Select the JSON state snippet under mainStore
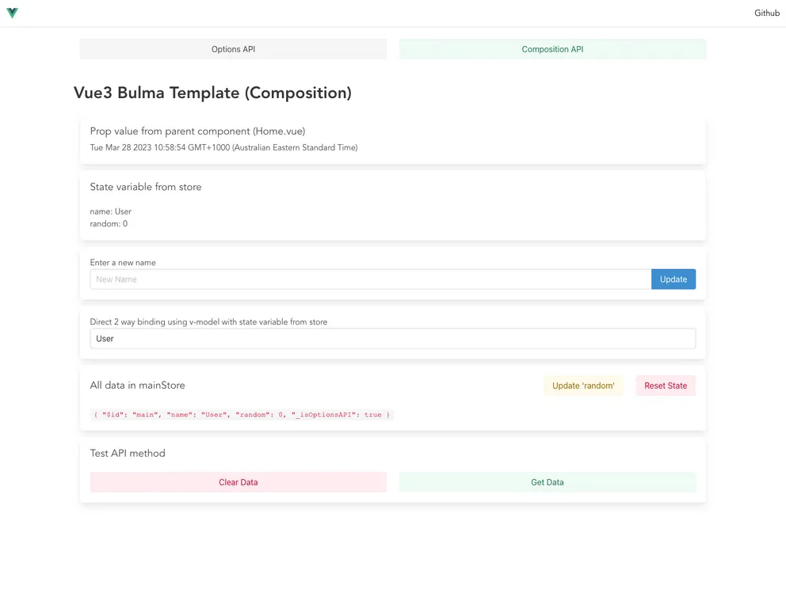 click(240, 414)
